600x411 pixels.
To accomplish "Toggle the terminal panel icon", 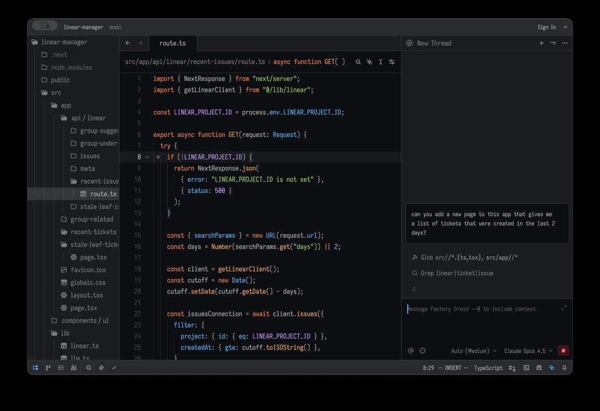I will pos(526,368).
